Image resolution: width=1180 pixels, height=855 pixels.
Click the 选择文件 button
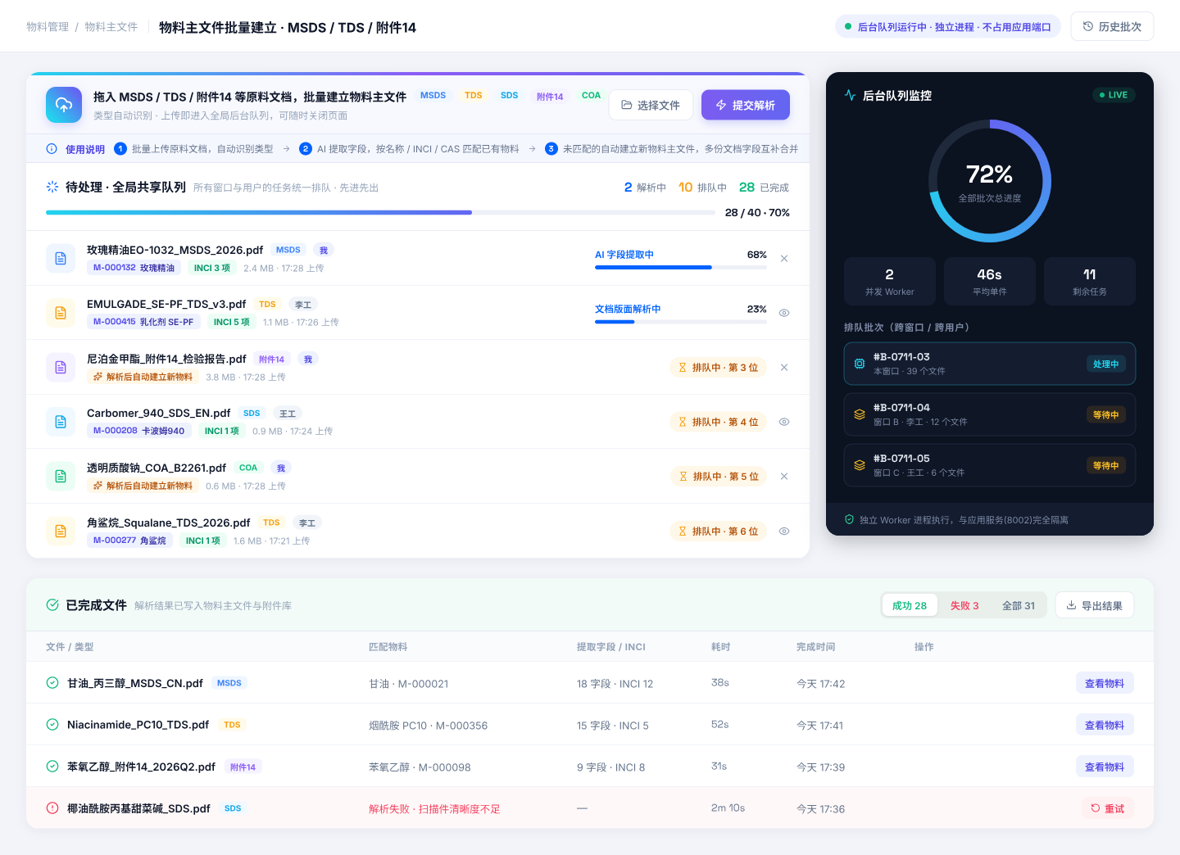[x=651, y=105]
